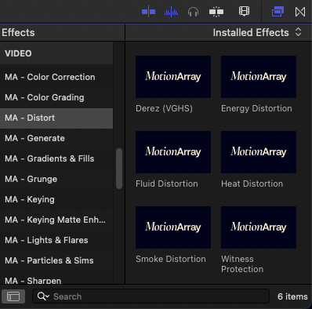Open the Installed Effects popup menu
Viewport: 312px width, 309px height.
[x=257, y=33]
